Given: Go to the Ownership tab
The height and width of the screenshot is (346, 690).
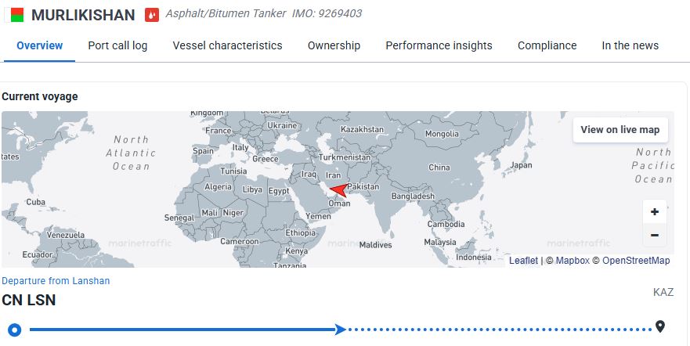Looking at the screenshot, I should pos(334,45).
